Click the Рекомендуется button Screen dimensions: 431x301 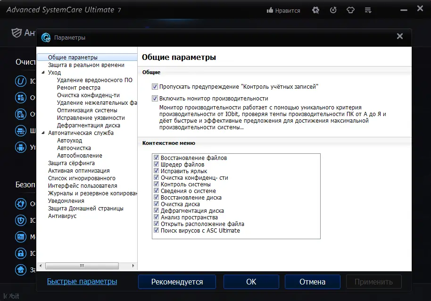[x=177, y=282]
